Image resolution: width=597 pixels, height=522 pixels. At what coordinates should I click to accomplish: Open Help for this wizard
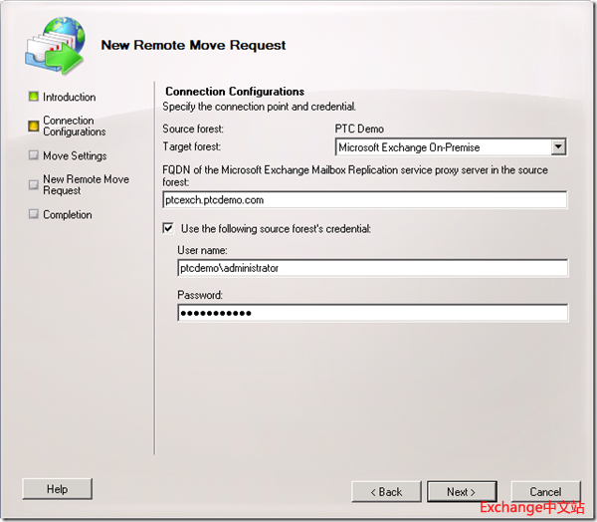click(x=57, y=489)
